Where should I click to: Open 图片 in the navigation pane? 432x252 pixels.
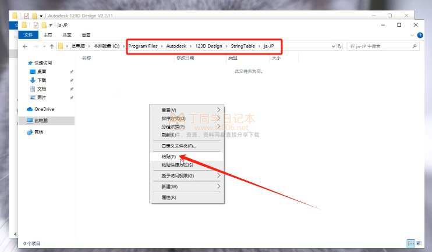pyautogui.click(x=41, y=98)
